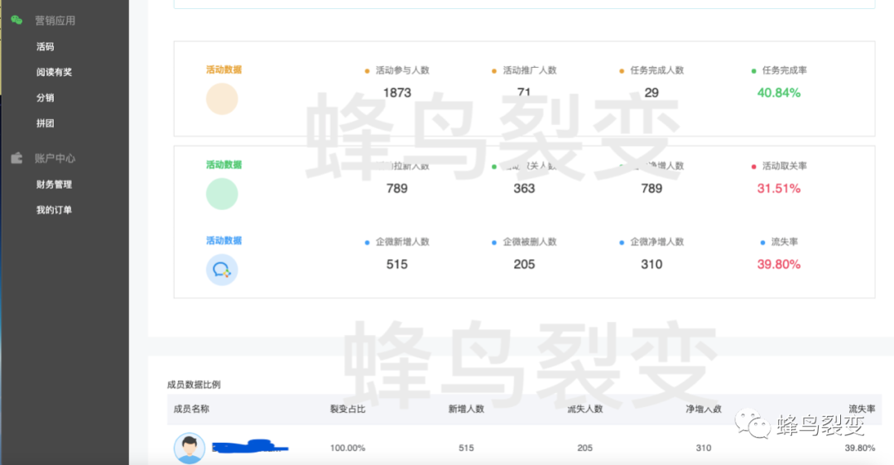Screen dimensions: 894x465
Task: Click the 活动参与人数 label
Action: pos(402,70)
